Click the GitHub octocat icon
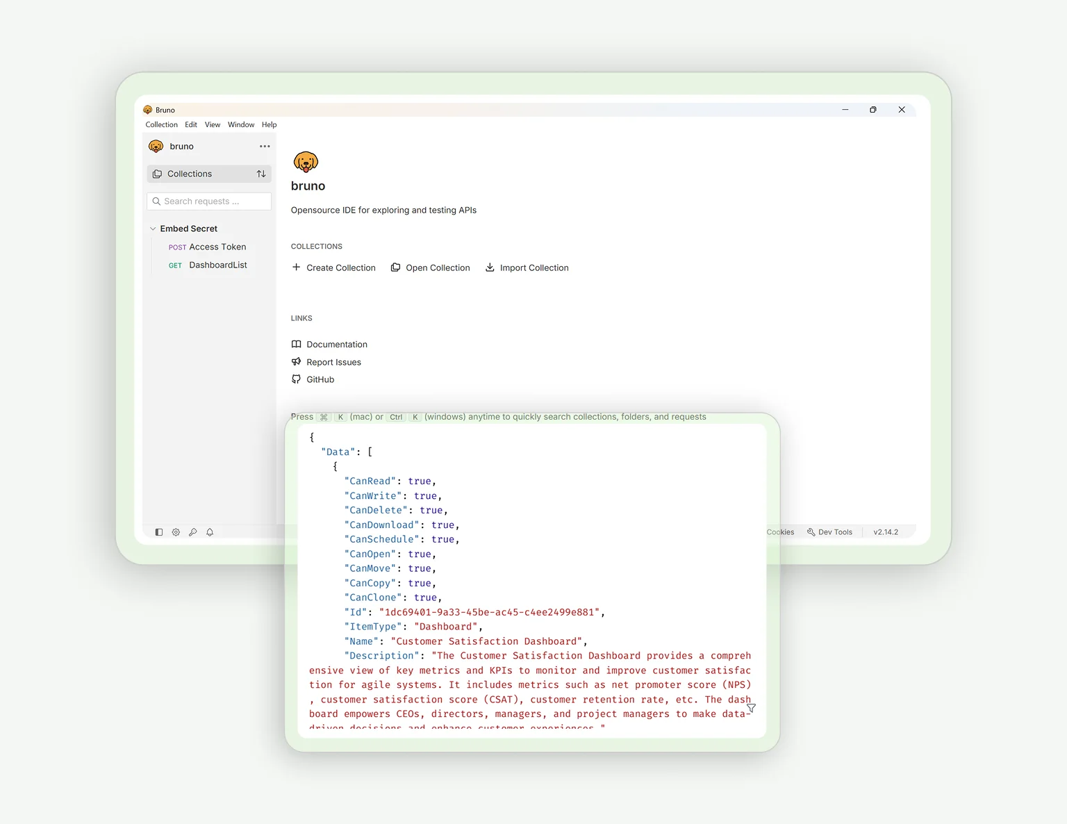Screen dimensions: 1067x824 tap(297, 379)
